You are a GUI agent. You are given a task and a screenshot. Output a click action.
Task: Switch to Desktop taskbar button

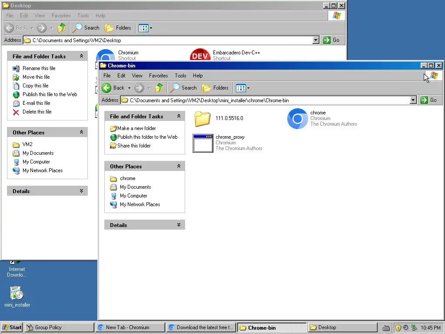tap(342, 327)
